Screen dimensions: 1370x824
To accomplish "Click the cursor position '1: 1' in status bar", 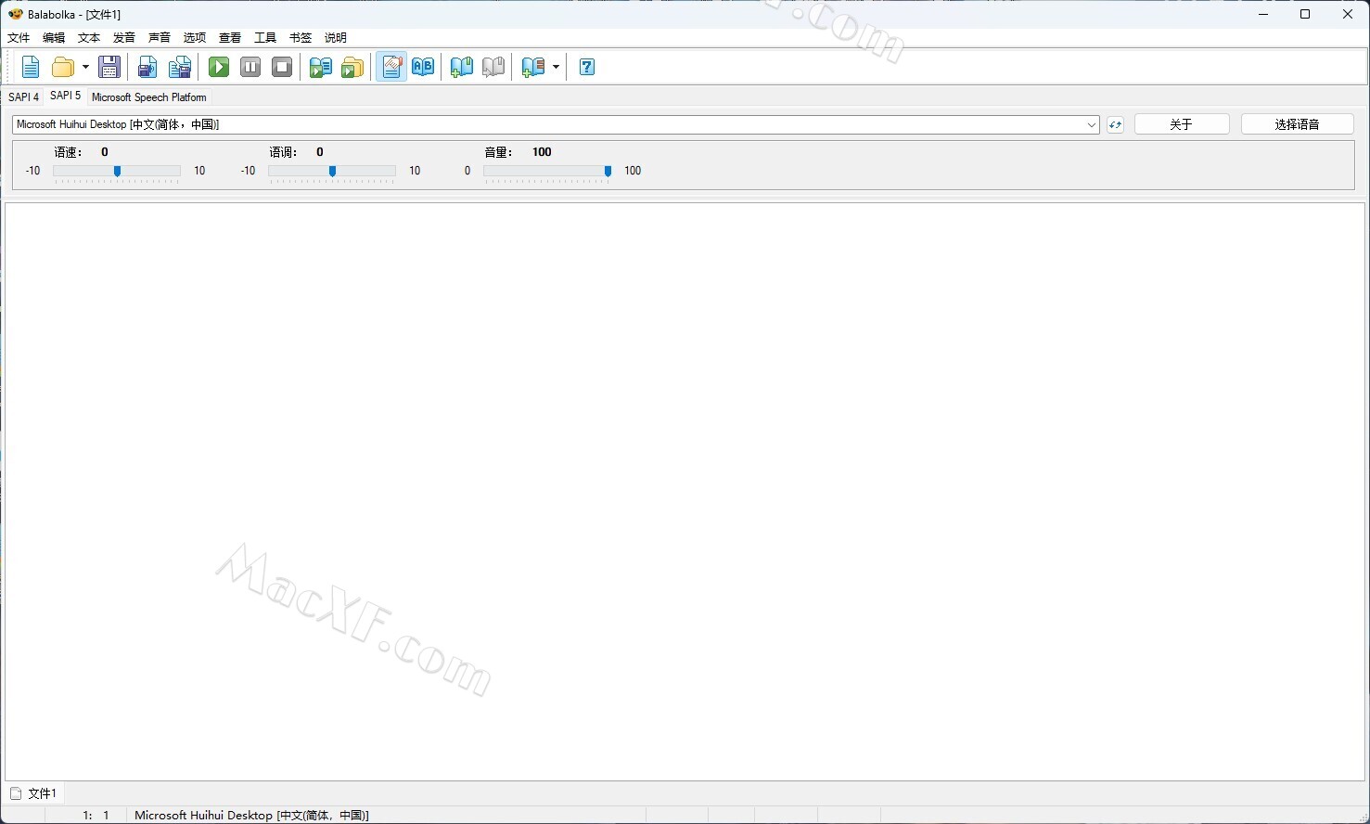I will tap(96, 815).
